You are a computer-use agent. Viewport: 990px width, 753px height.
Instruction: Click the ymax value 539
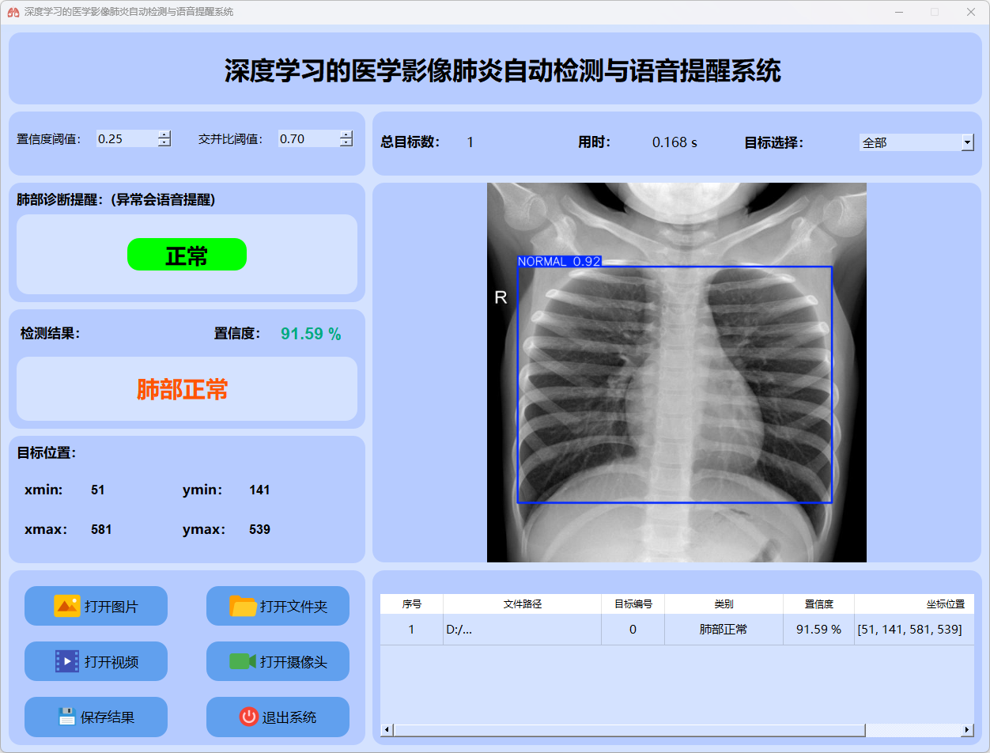point(259,530)
